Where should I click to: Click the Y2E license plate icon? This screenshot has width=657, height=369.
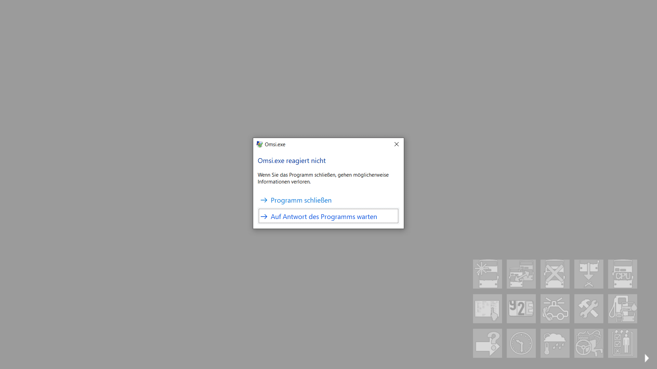click(x=521, y=309)
